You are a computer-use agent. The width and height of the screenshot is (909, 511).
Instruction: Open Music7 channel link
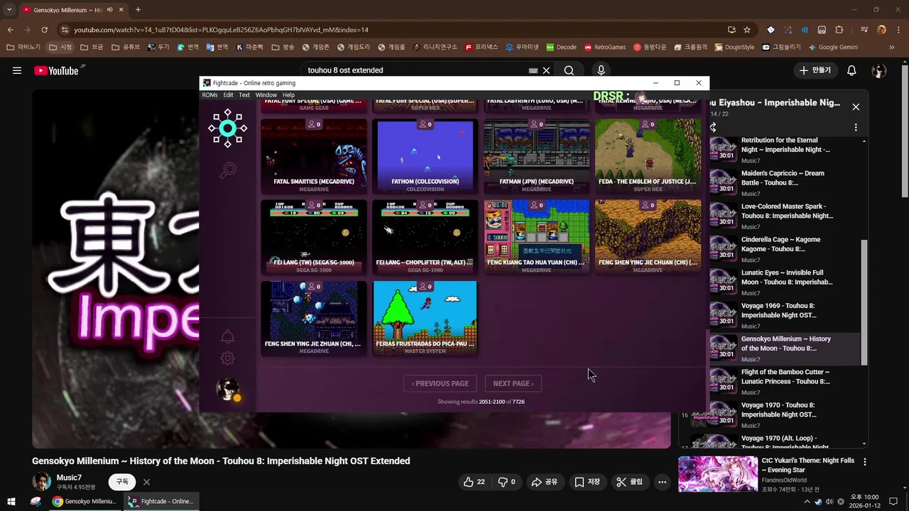tap(69, 478)
